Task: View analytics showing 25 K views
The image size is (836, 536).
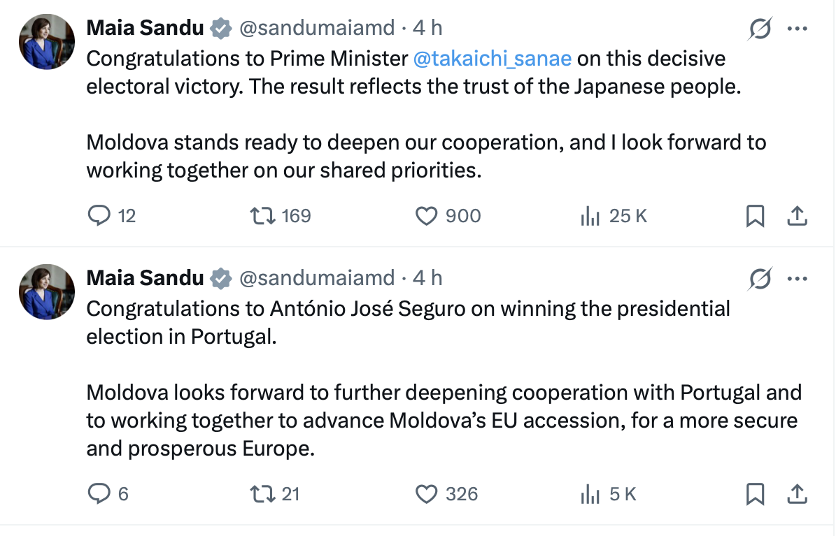Action: pyautogui.click(x=590, y=217)
